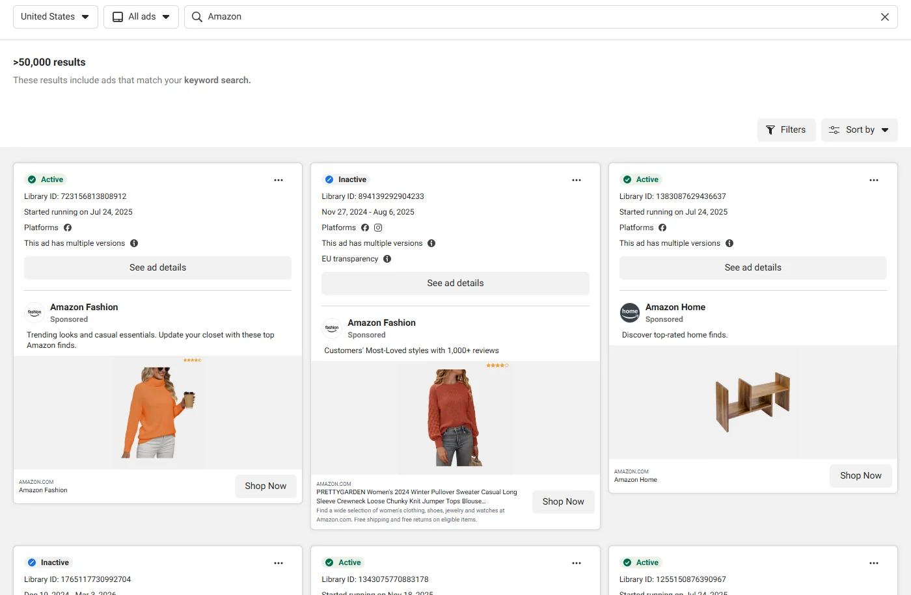This screenshot has height=595, width=911.
Task: Click 'Discover top-rated home finds.' text
Action: tap(675, 335)
